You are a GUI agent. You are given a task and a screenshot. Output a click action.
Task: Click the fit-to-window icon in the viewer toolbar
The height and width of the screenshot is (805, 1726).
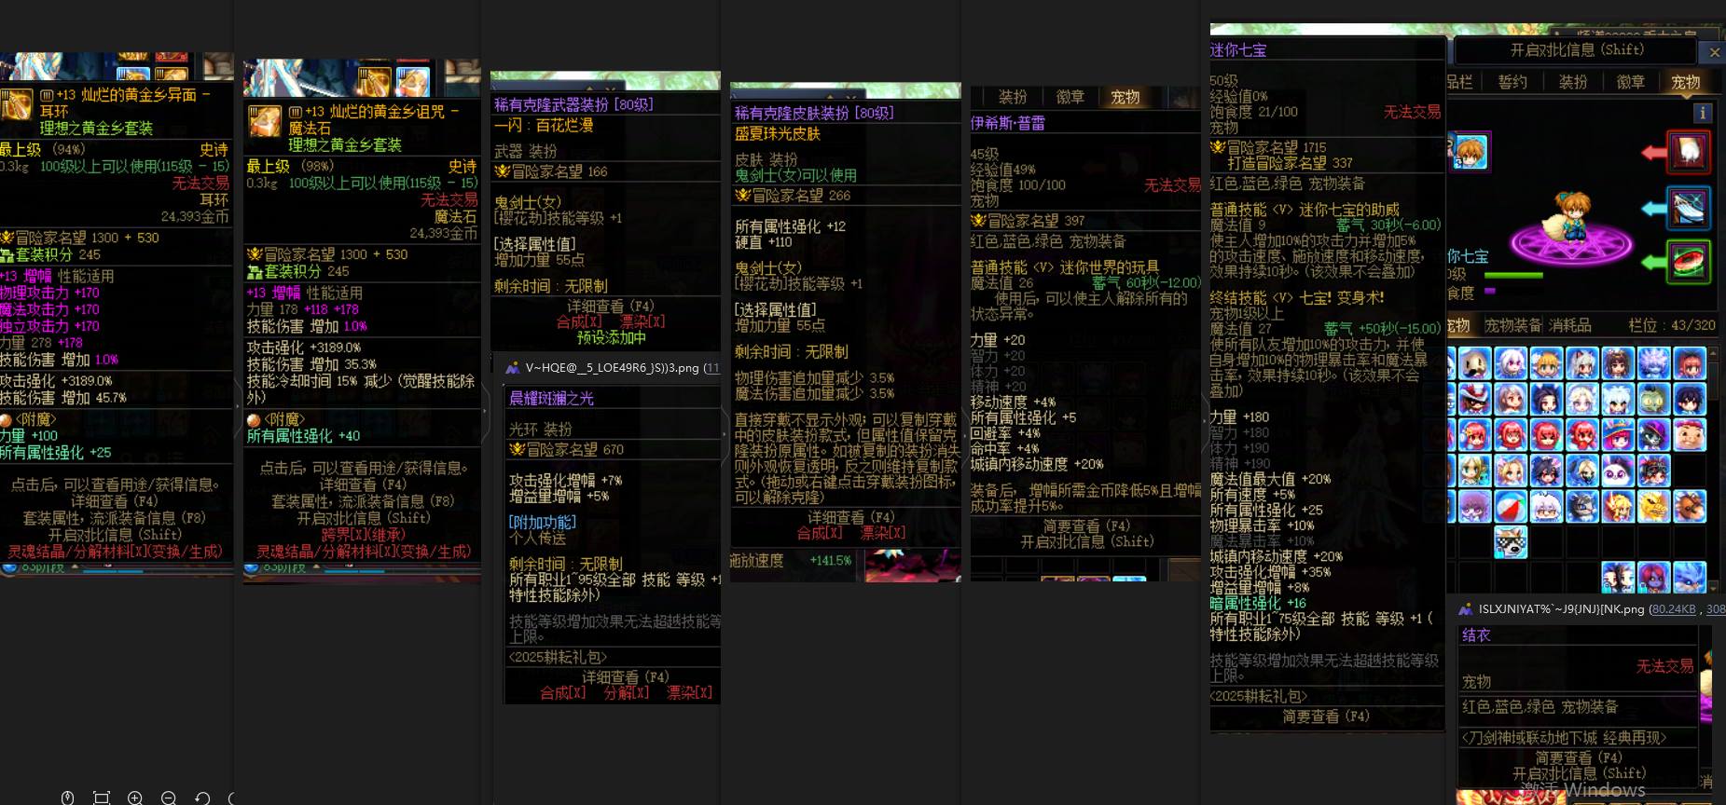point(102,798)
